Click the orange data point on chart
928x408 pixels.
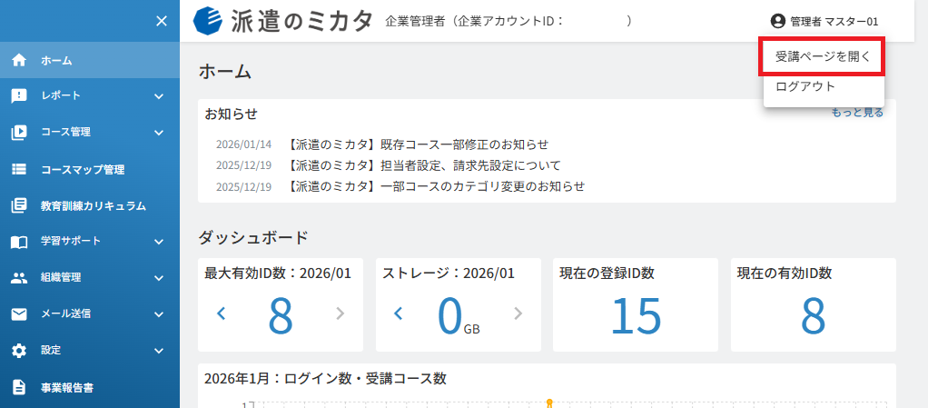tap(549, 403)
